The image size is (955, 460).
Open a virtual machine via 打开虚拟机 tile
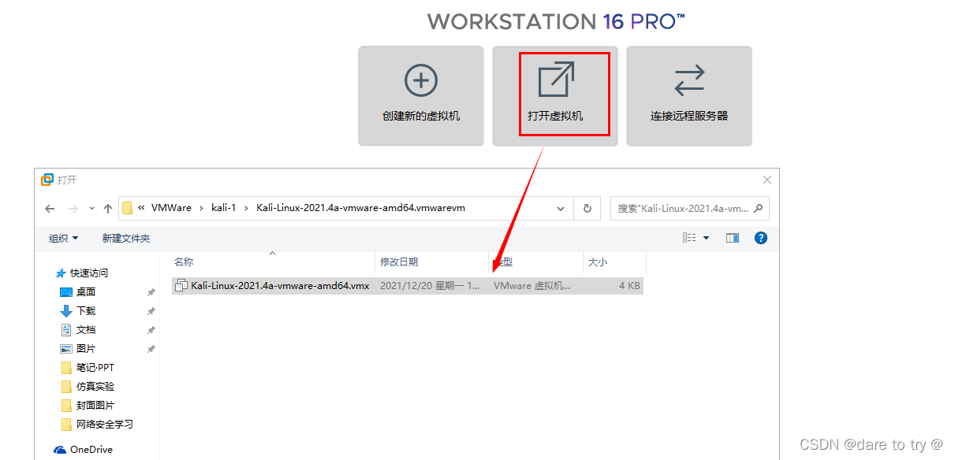[x=554, y=95]
